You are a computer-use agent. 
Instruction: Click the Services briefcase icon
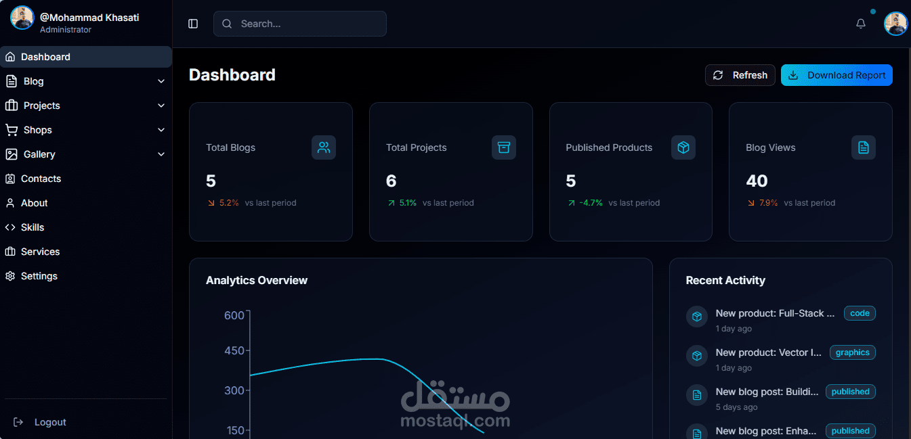click(x=10, y=252)
